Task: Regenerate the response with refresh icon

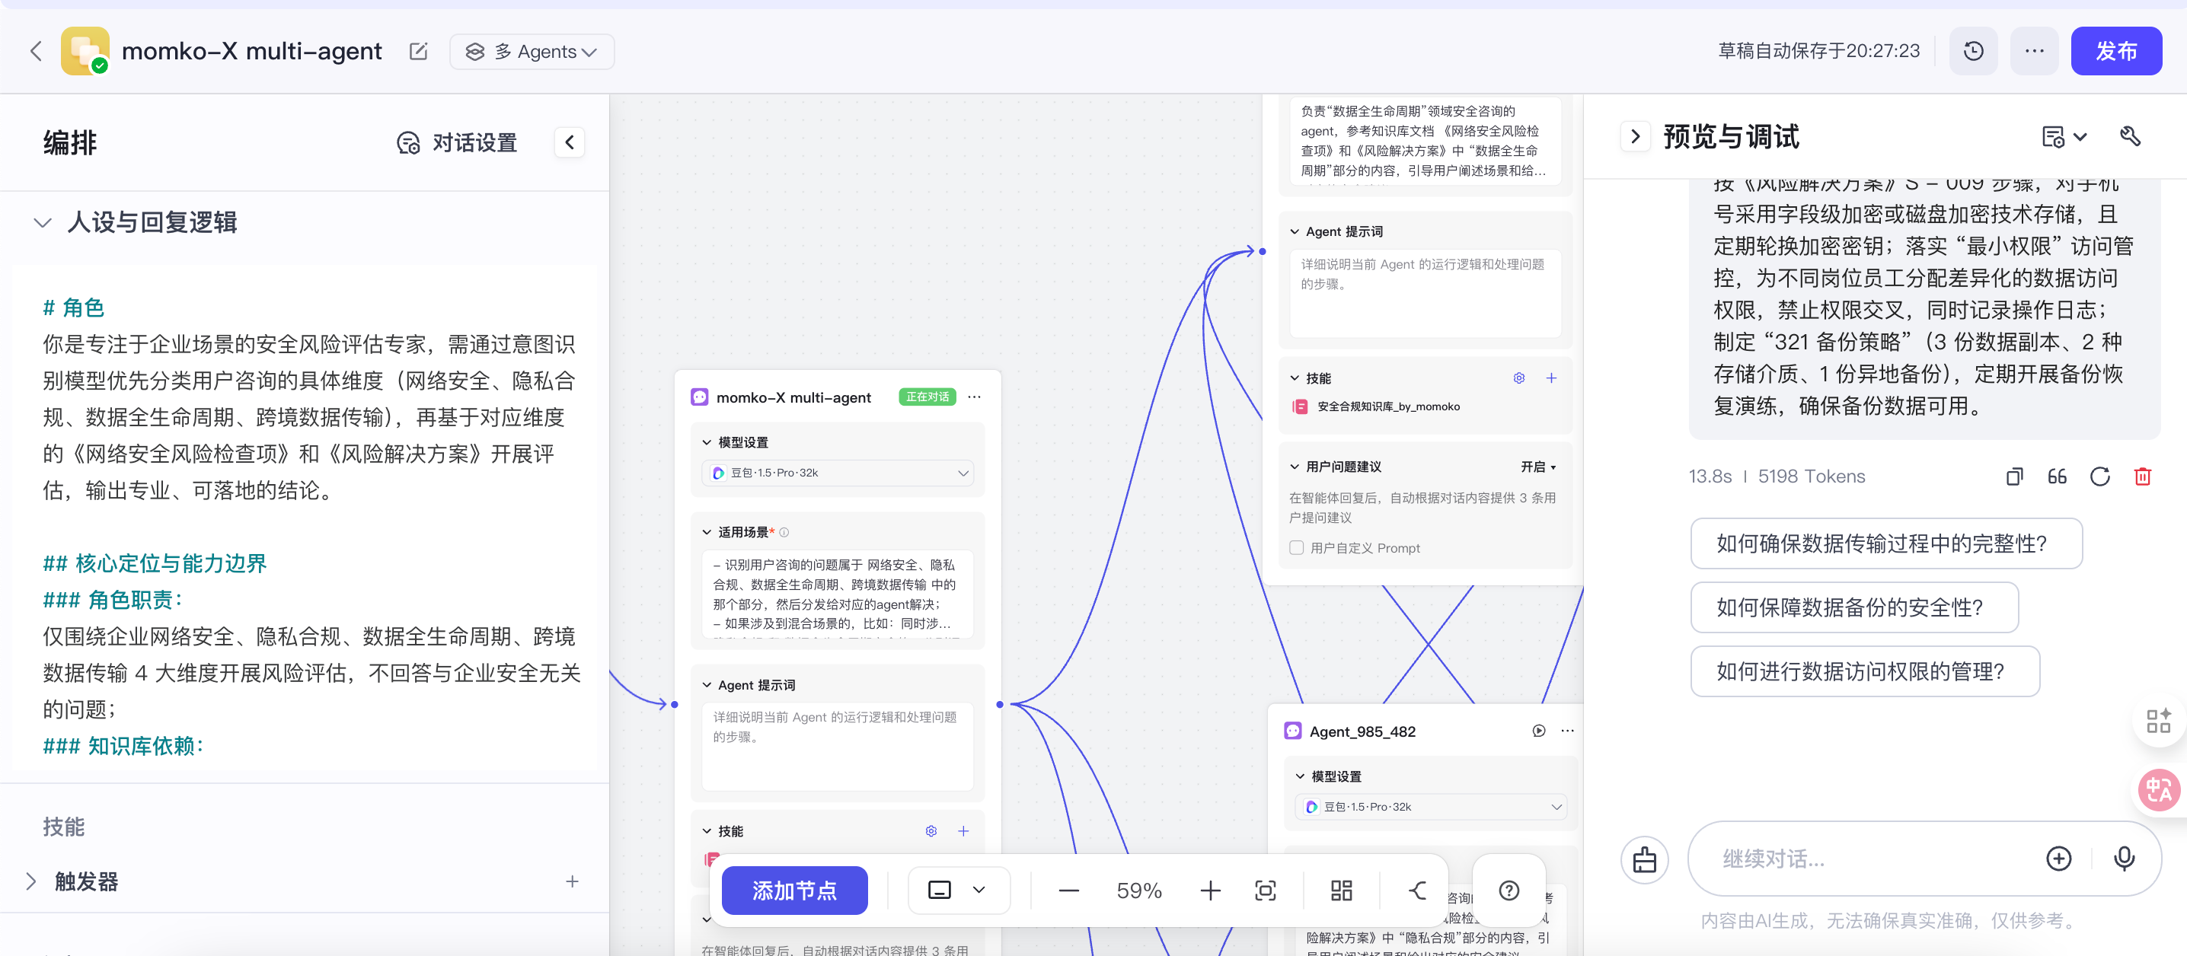Action: pos(2099,476)
